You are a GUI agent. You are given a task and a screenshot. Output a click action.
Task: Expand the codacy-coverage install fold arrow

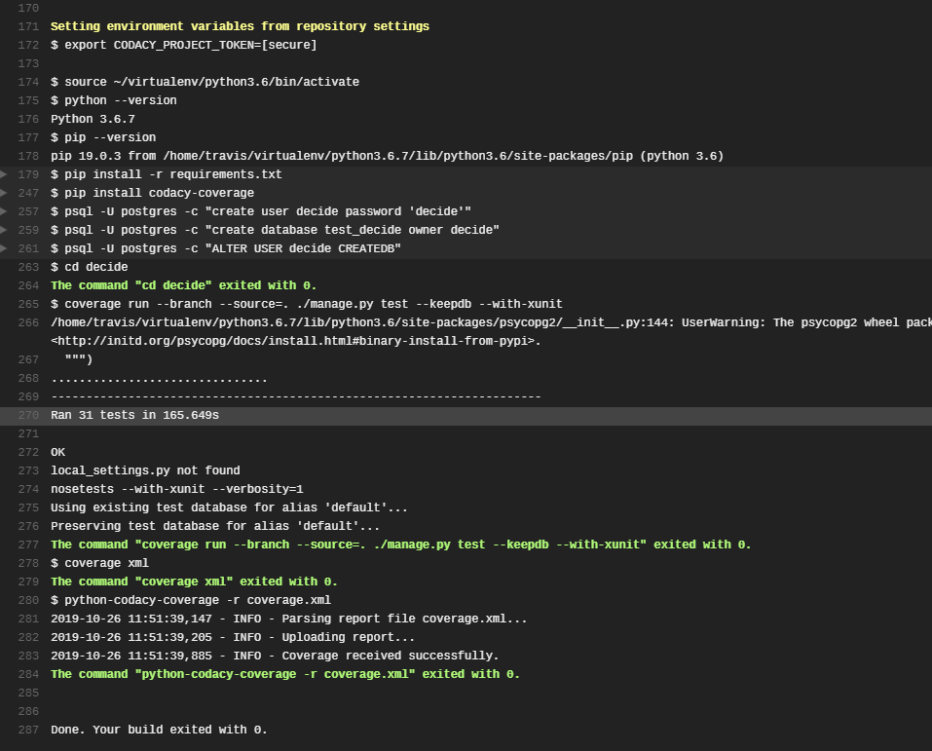click(x=4, y=193)
